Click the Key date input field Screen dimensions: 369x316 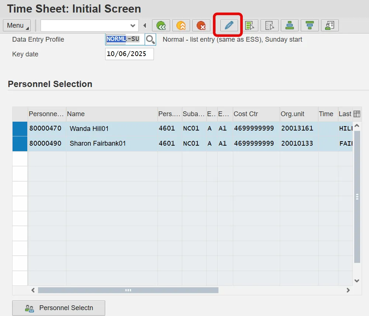pos(129,54)
